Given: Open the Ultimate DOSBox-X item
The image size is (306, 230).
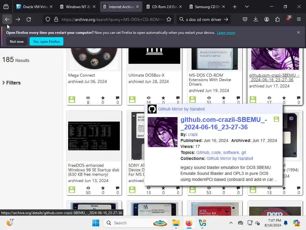Looking at the screenshot, I should click(x=146, y=75).
